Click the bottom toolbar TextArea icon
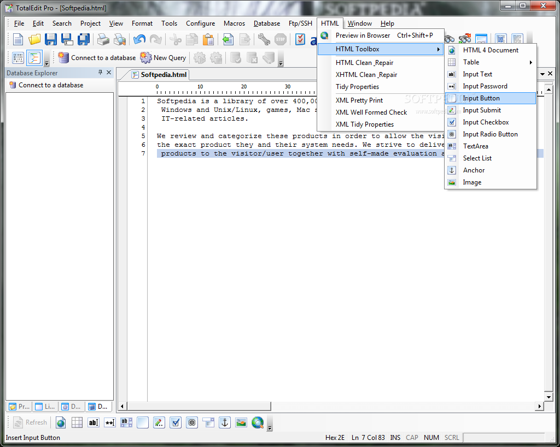560x447 pixels. click(x=126, y=423)
